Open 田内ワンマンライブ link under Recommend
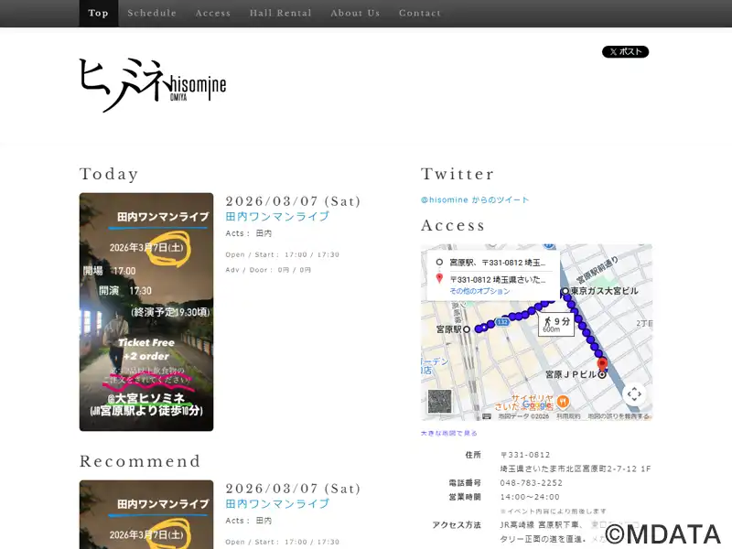 (x=277, y=504)
